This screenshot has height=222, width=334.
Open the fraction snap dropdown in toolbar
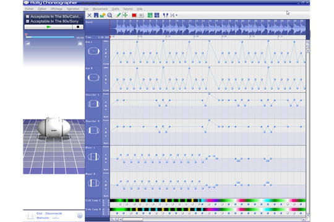tap(174, 15)
